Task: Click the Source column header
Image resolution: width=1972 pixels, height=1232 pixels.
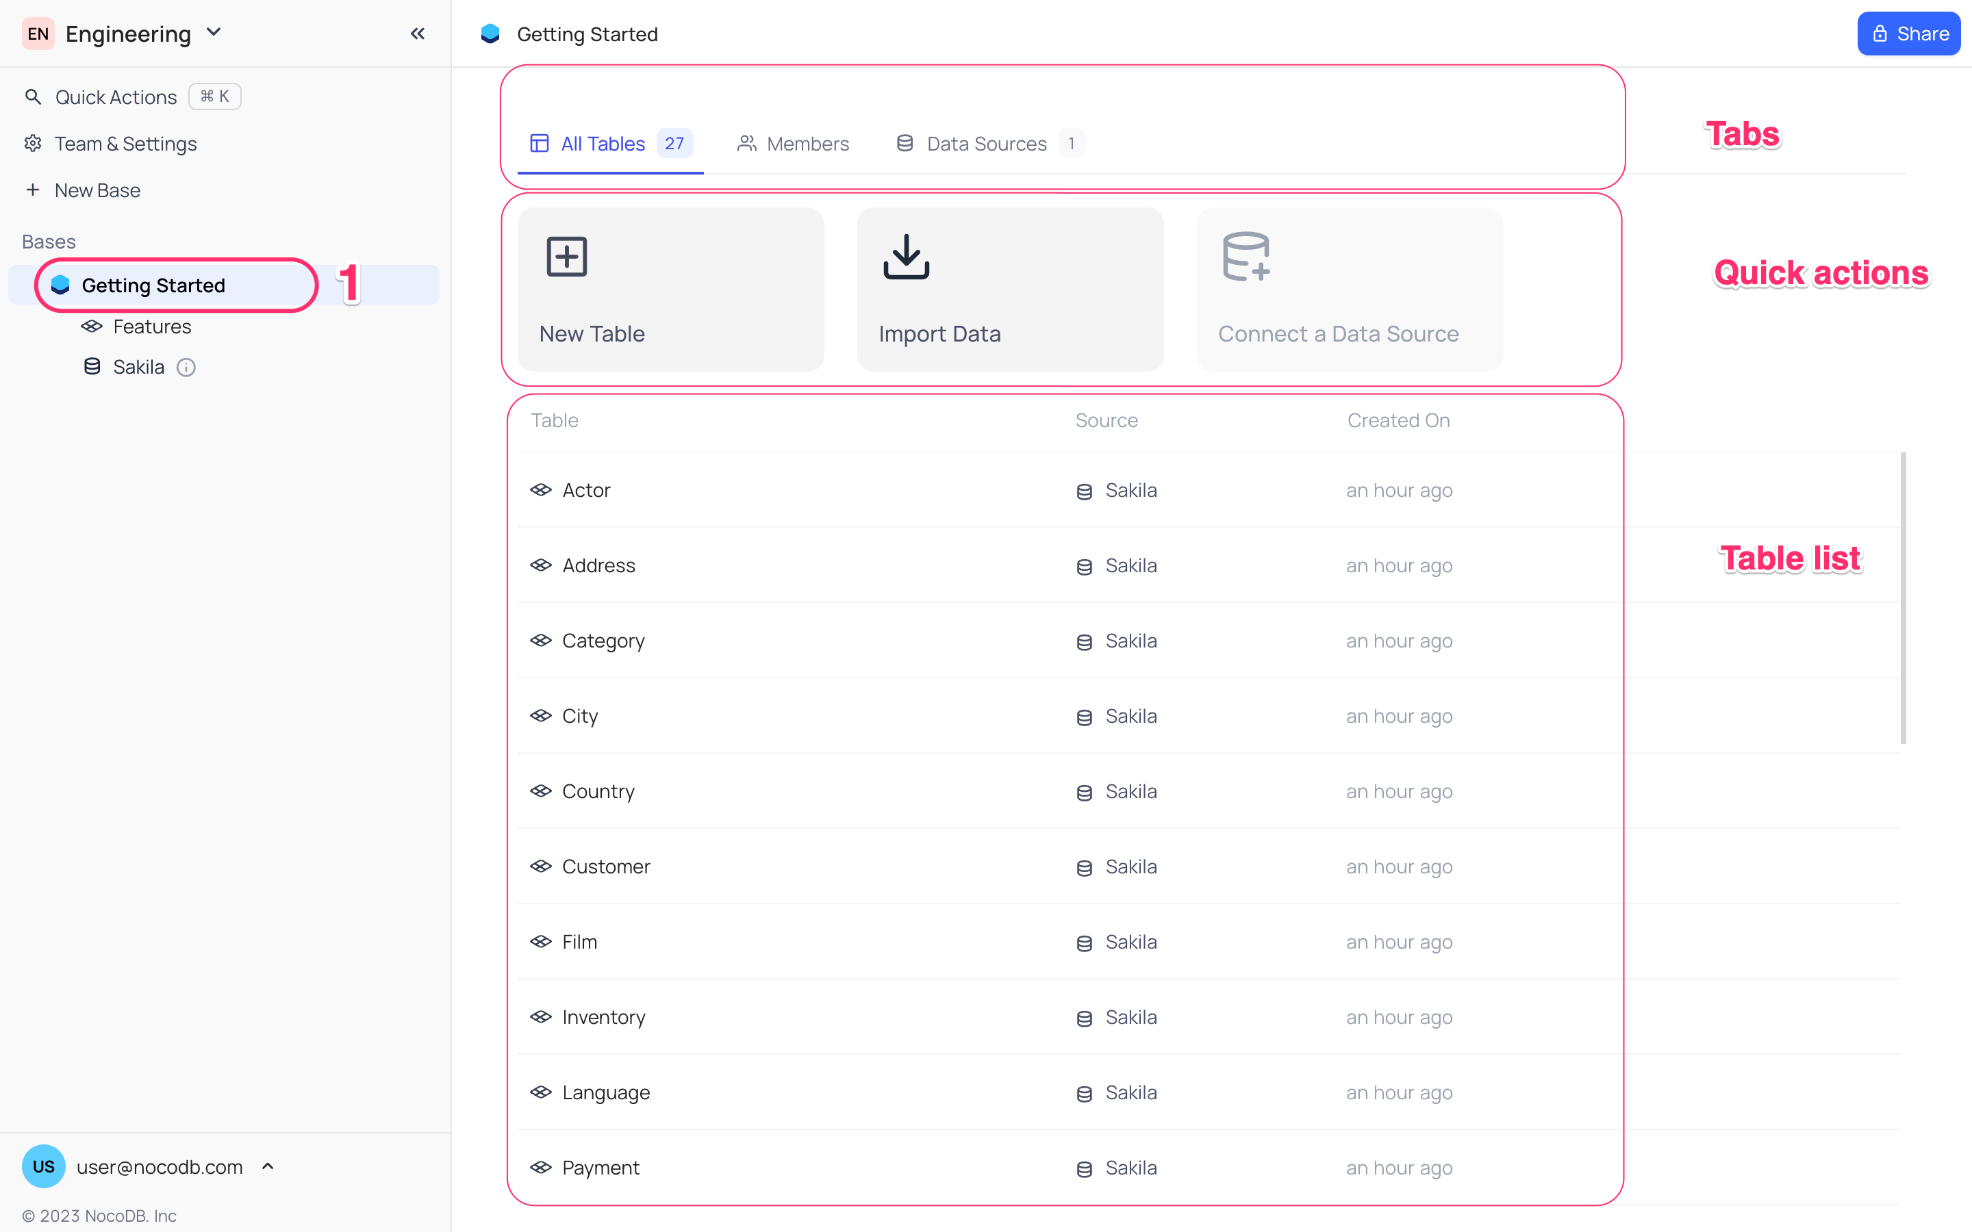Action: coord(1107,420)
